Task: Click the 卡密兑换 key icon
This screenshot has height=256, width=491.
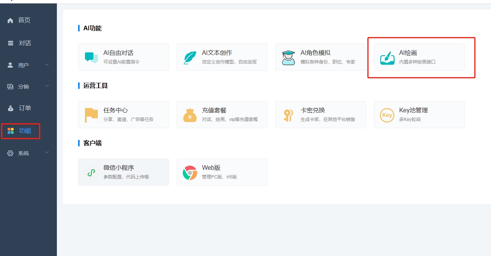Action: [288, 115]
